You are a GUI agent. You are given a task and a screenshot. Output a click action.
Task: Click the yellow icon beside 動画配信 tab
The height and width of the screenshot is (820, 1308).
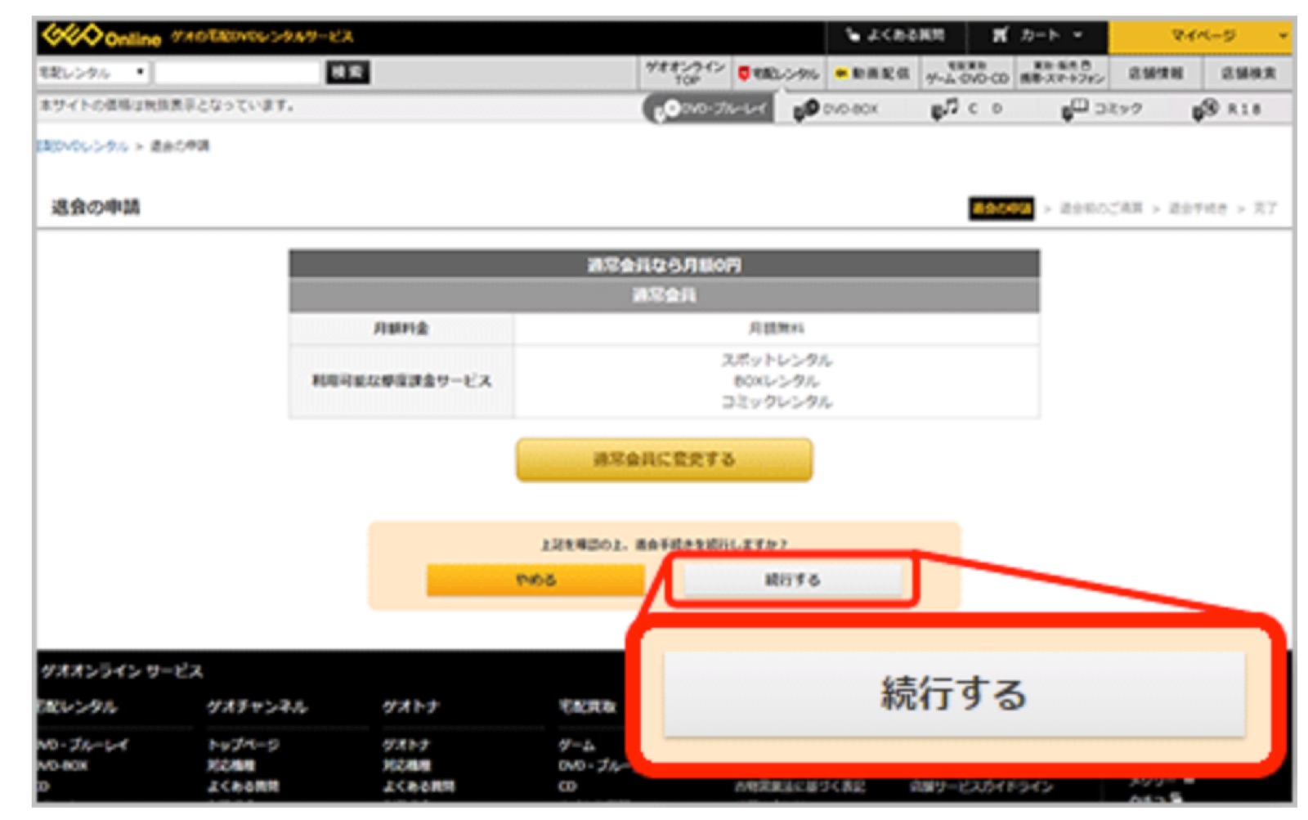click(x=840, y=74)
